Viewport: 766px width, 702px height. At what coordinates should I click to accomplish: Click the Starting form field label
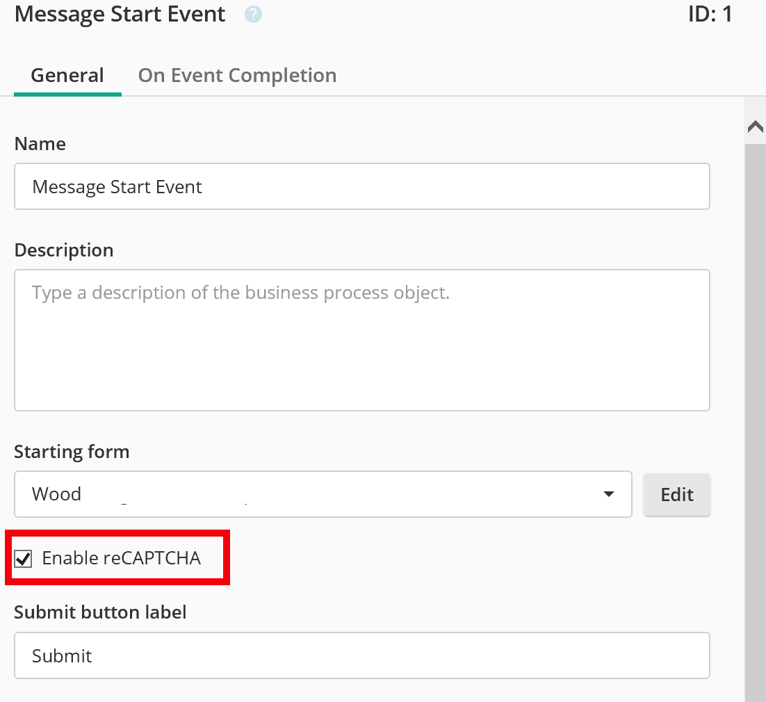(x=72, y=452)
